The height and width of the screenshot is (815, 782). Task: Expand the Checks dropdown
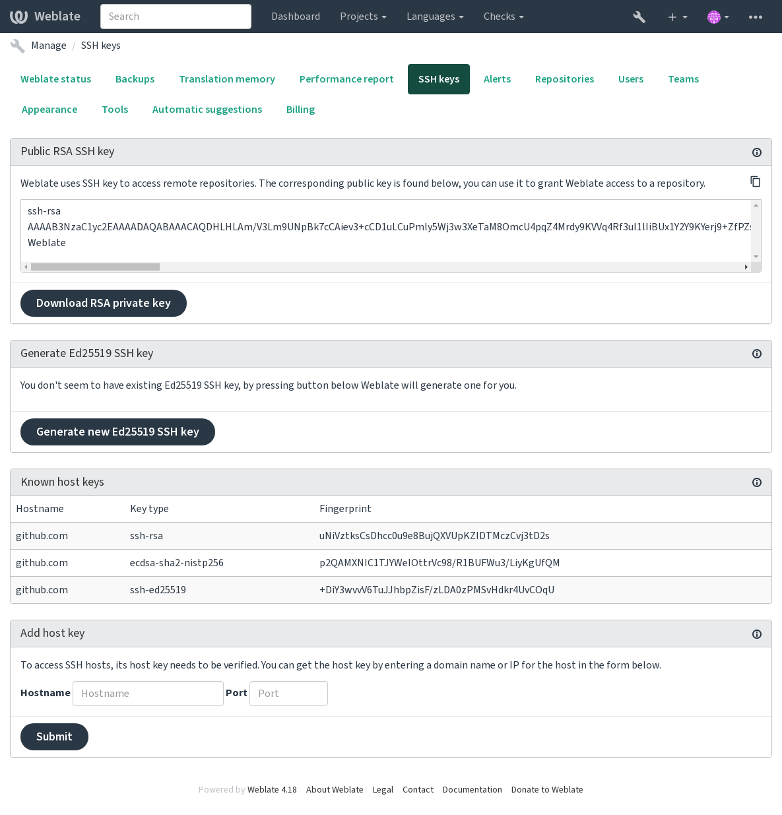[504, 16]
